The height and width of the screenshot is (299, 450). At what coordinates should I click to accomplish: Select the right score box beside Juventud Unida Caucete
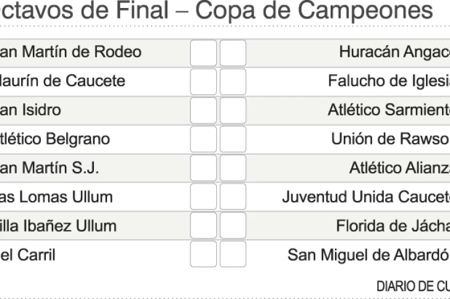[233, 197]
